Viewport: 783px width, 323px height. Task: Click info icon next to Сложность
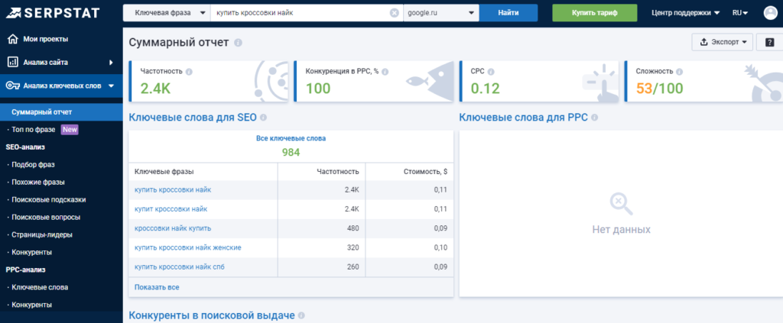pos(680,72)
